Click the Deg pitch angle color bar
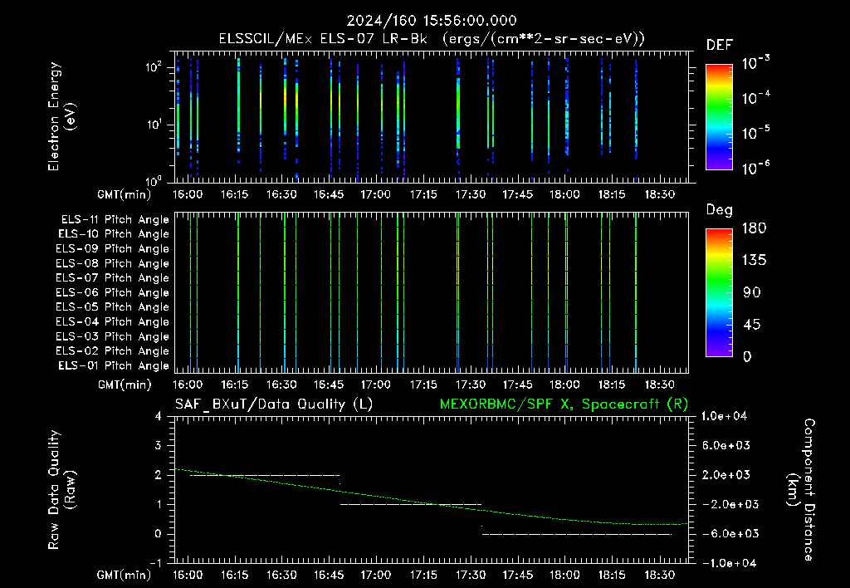The image size is (850, 588). [x=719, y=292]
